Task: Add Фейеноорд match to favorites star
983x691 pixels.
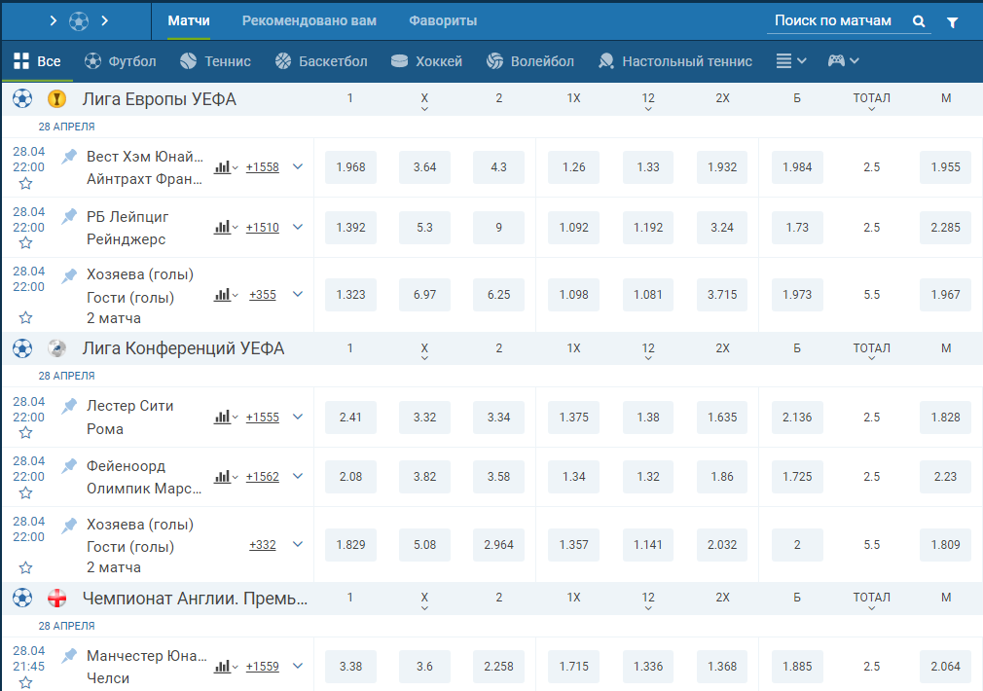Action: [25, 492]
